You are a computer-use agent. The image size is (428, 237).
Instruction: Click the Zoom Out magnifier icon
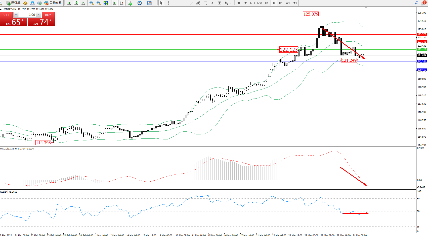point(99,3)
